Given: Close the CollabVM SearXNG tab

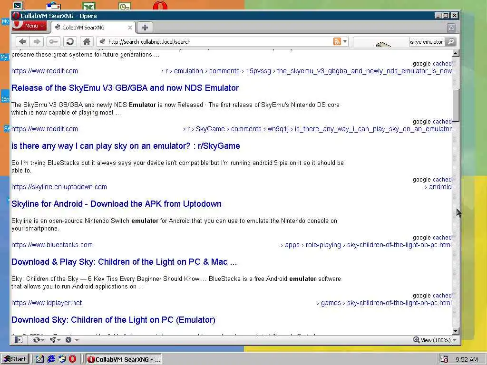Looking at the screenshot, I should 130,28.
